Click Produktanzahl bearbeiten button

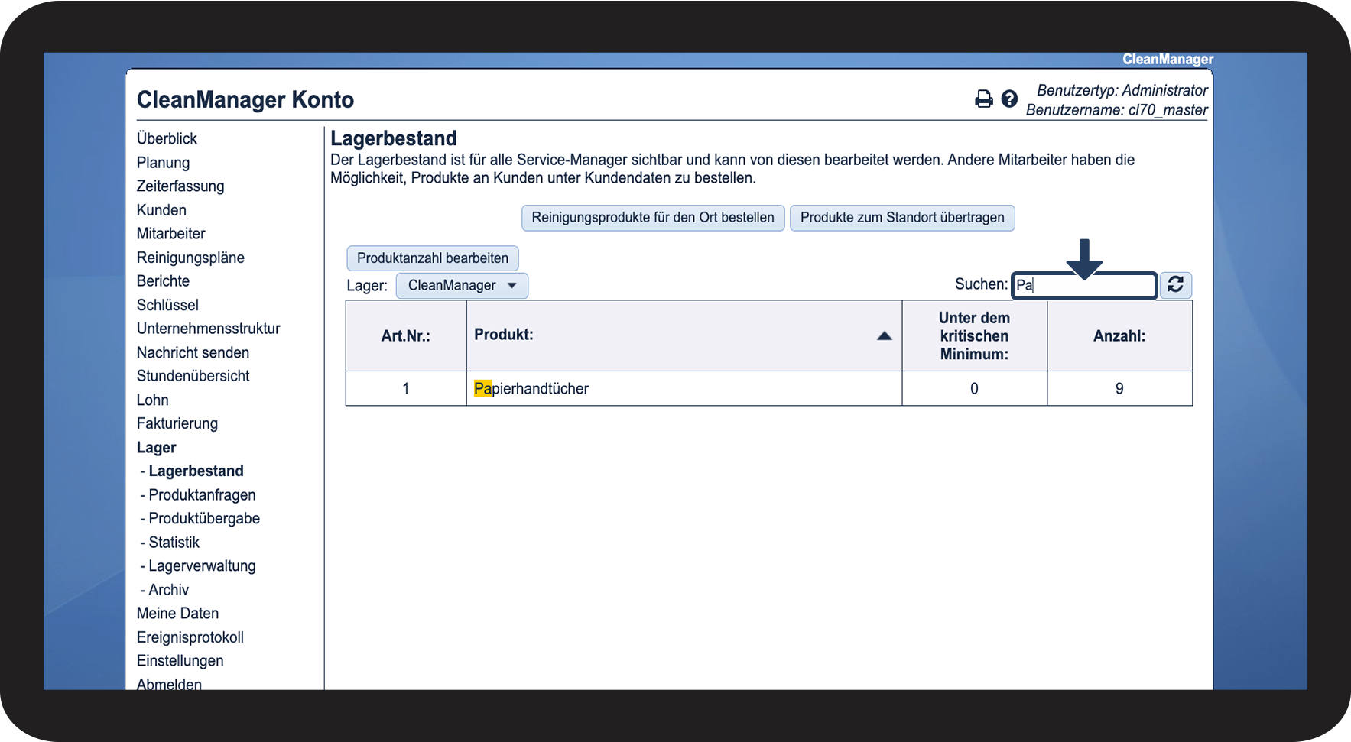pos(432,258)
